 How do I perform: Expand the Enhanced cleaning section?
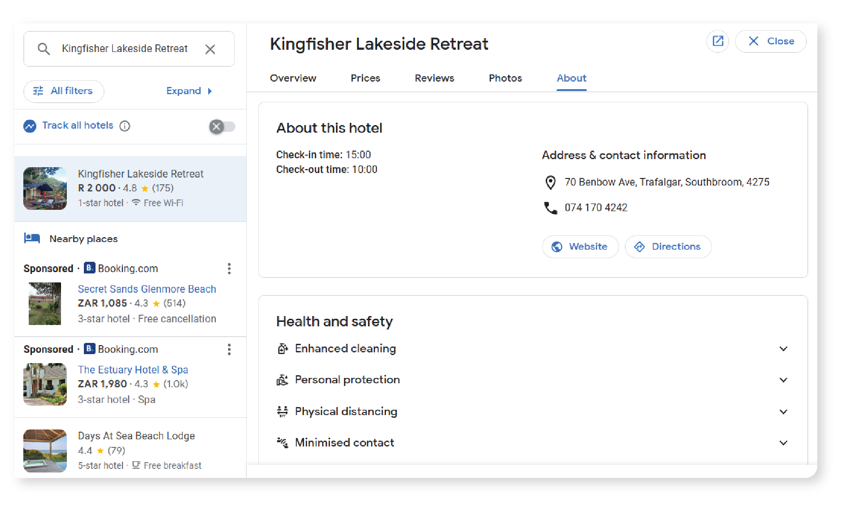(783, 349)
